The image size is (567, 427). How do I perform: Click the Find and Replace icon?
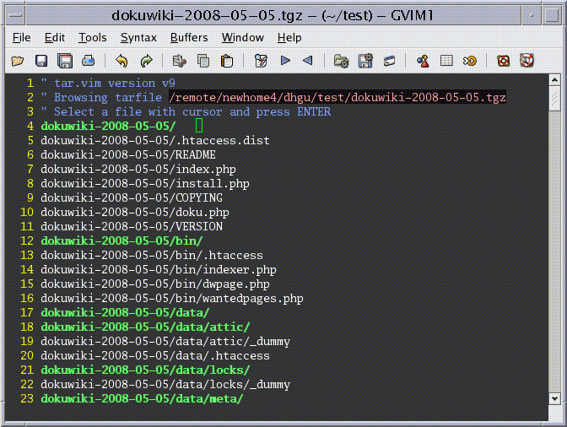click(x=261, y=61)
